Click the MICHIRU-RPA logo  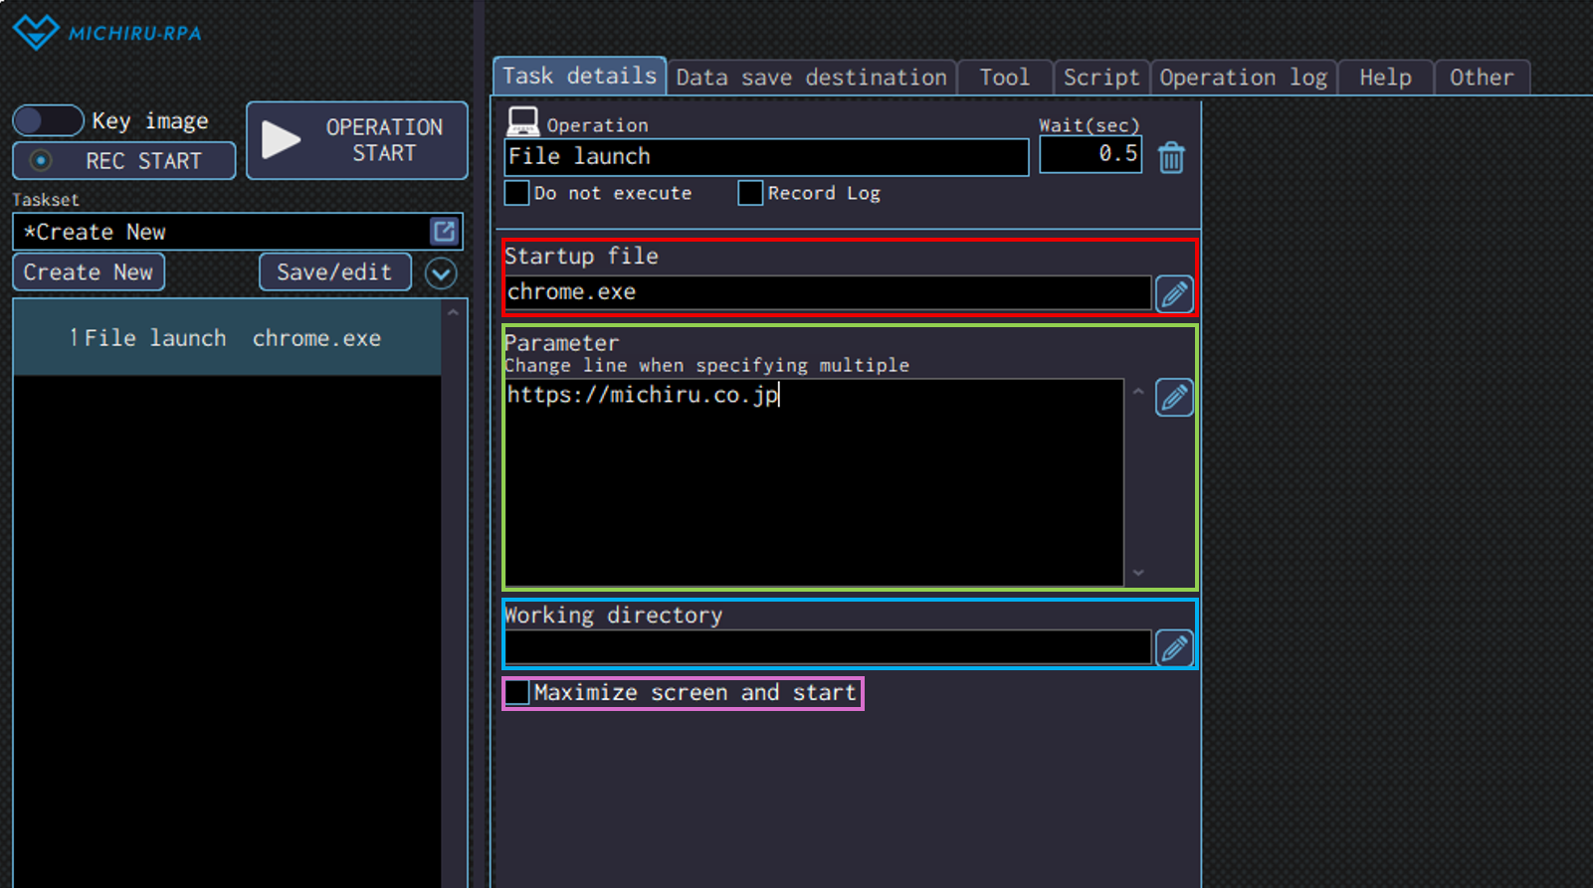point(107,33)
